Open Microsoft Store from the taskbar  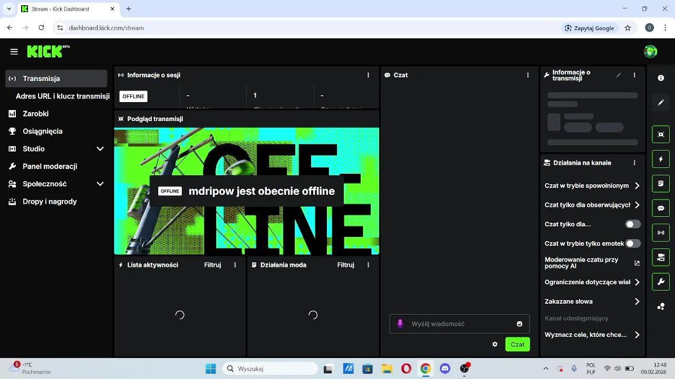[x=367, y=368]
